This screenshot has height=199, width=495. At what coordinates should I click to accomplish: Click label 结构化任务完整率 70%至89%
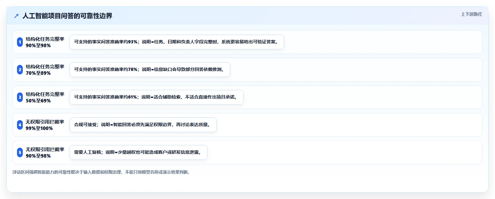[x=45, y=70]
